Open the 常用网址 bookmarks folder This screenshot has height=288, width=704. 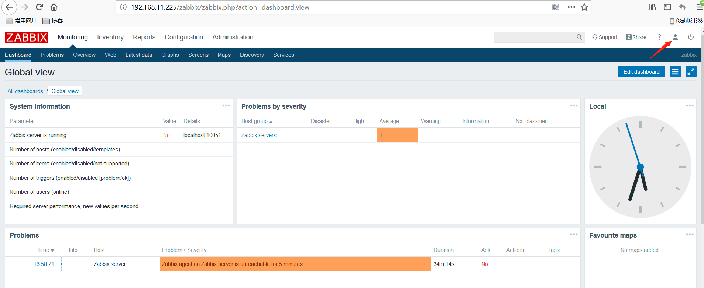pos(21,21)
